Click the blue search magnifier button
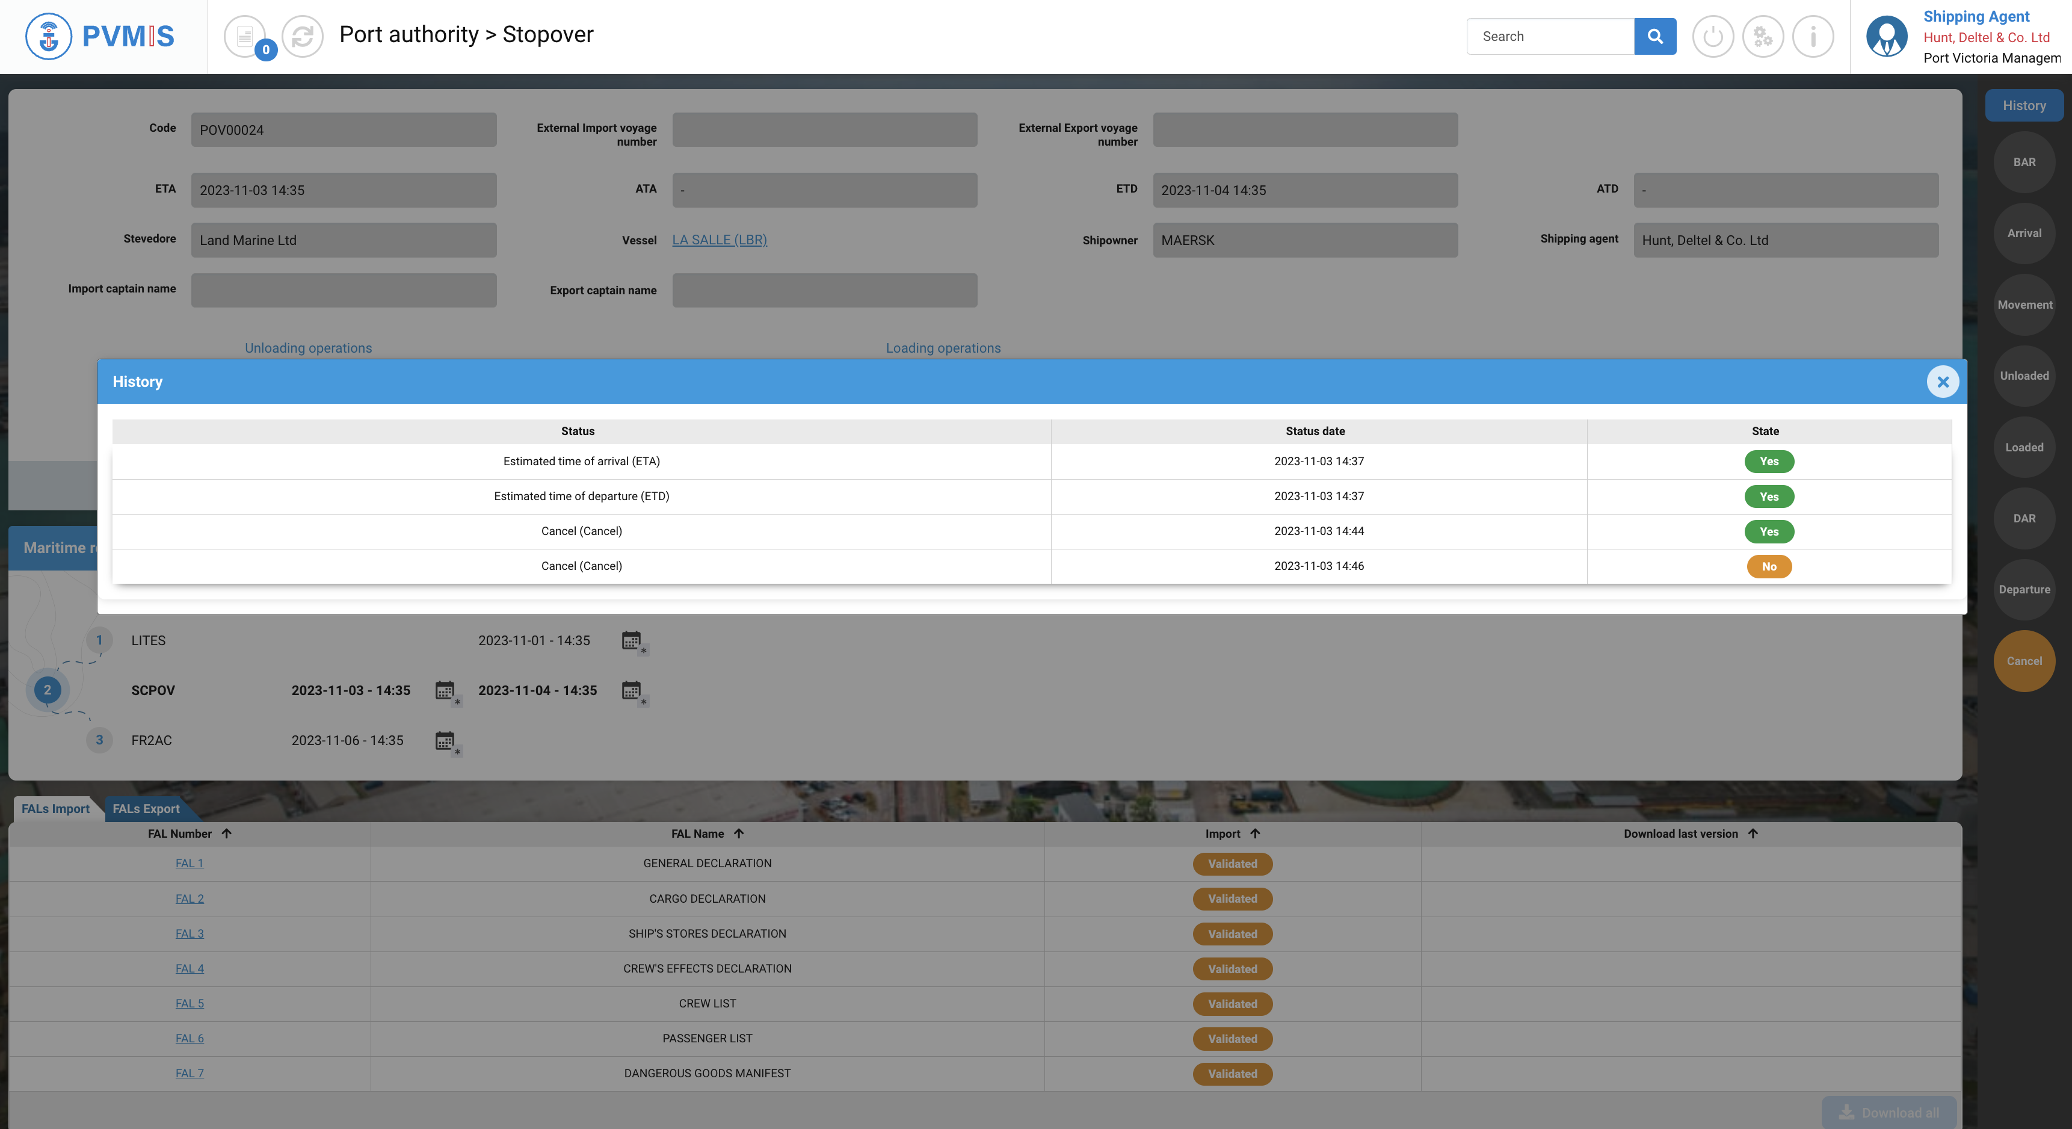Screen dimensions: 2072x1129 point(1654,36)
